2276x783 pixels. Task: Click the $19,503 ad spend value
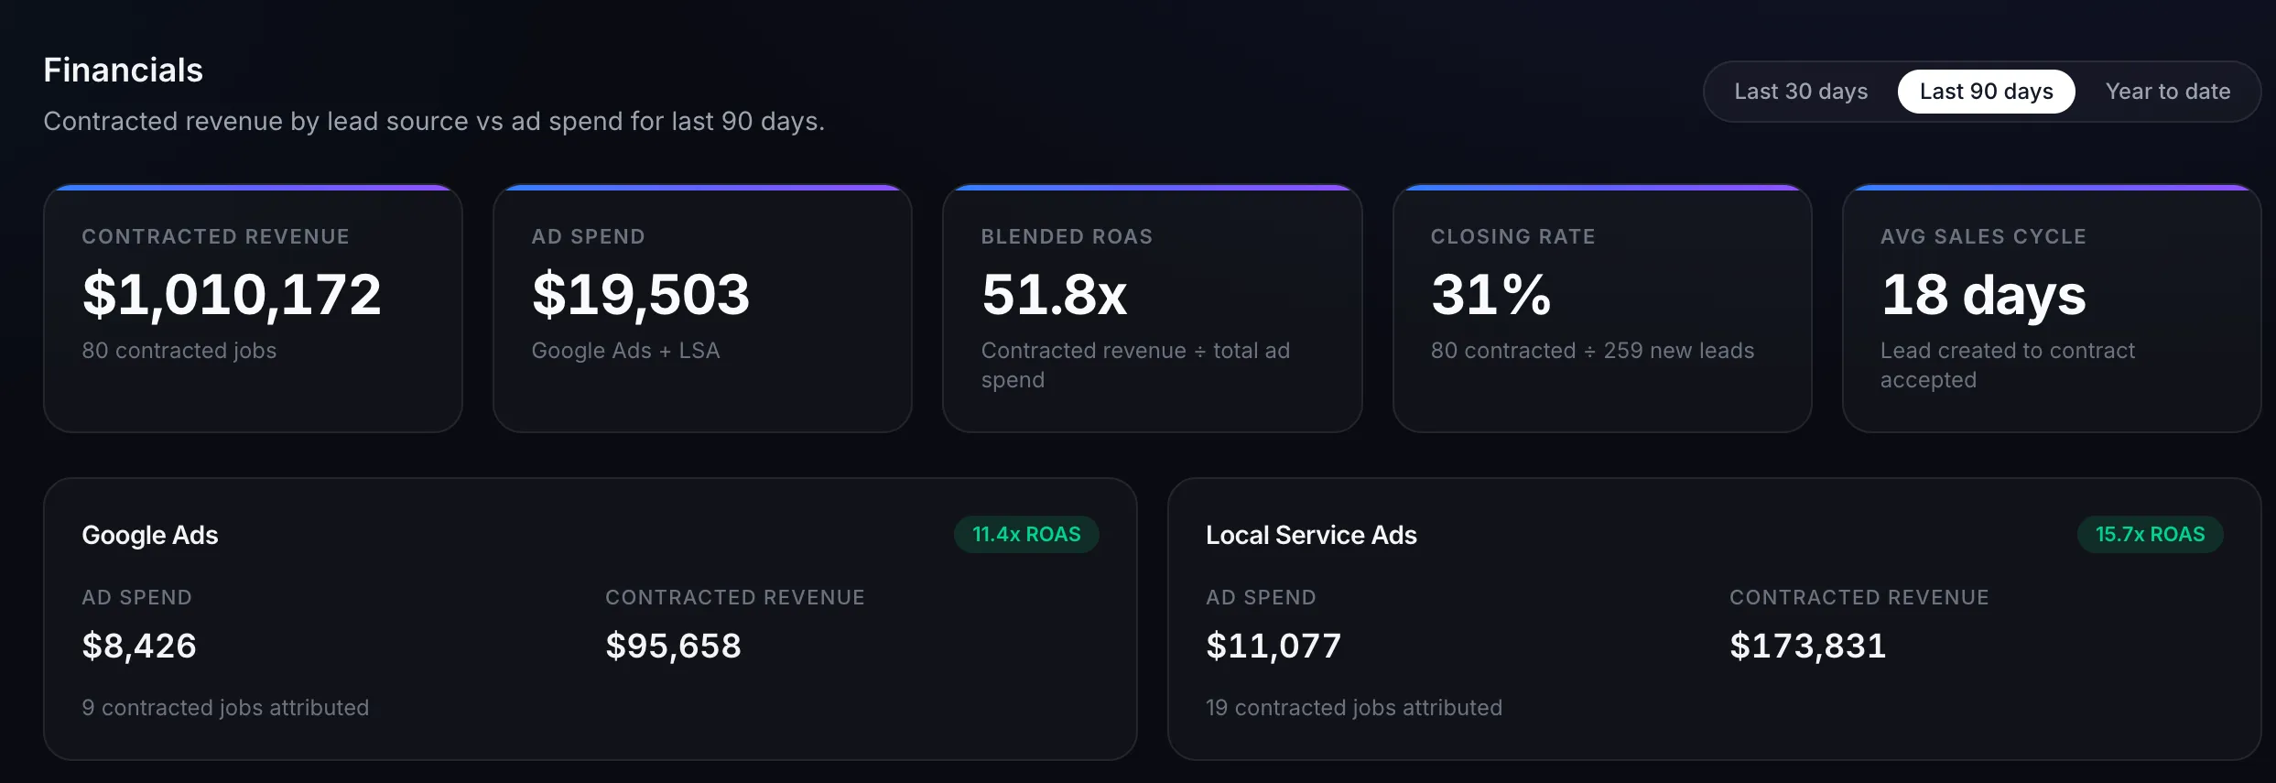click(641, 295)
